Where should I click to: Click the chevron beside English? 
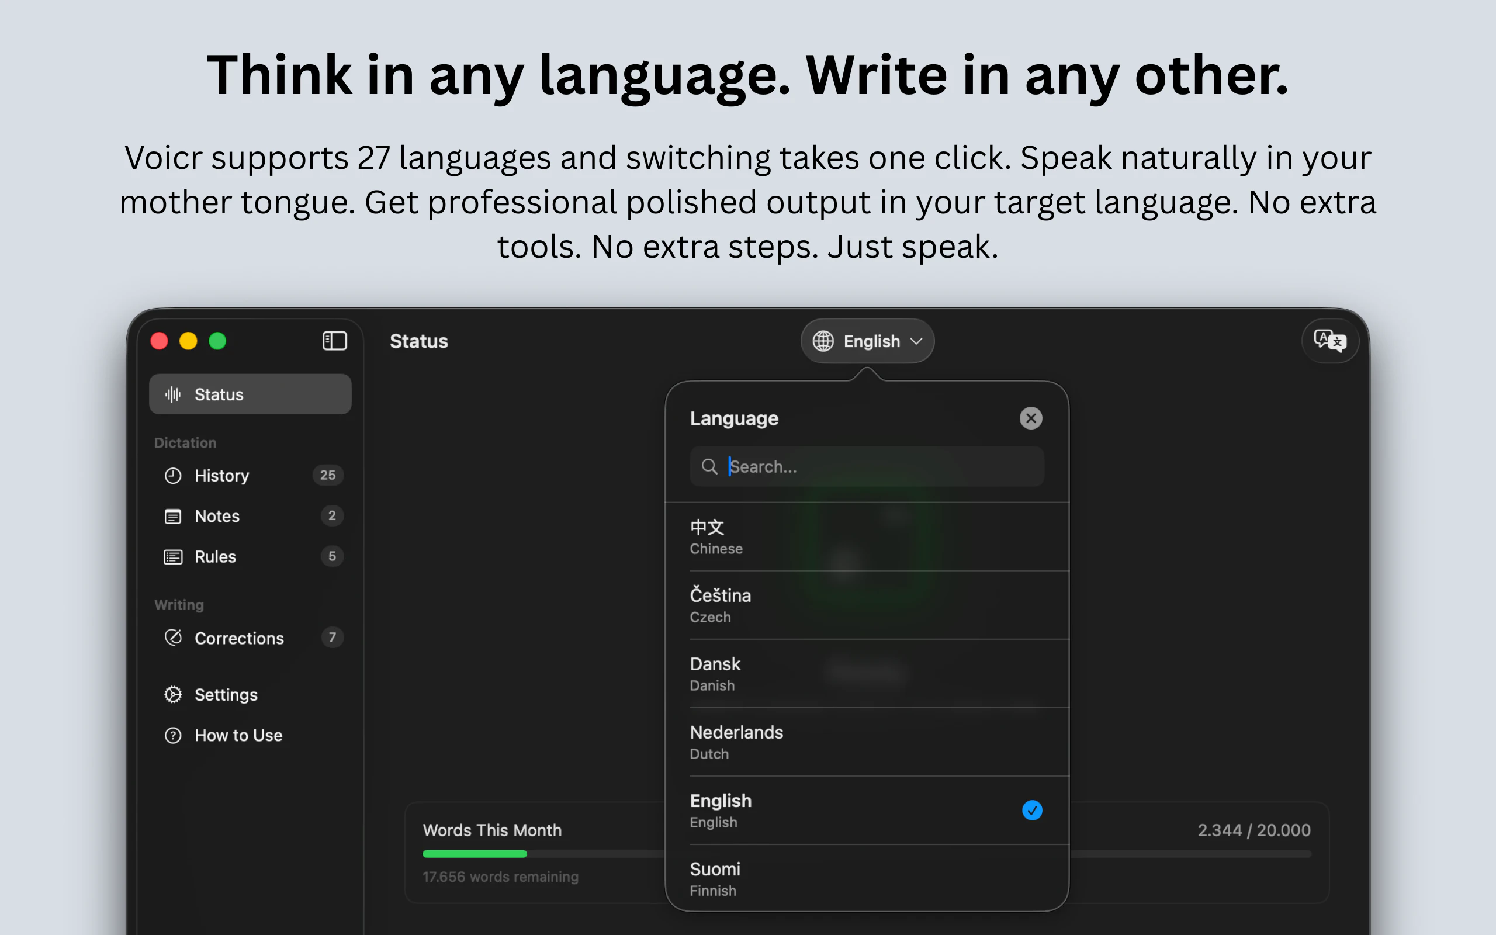click(916, 341)
